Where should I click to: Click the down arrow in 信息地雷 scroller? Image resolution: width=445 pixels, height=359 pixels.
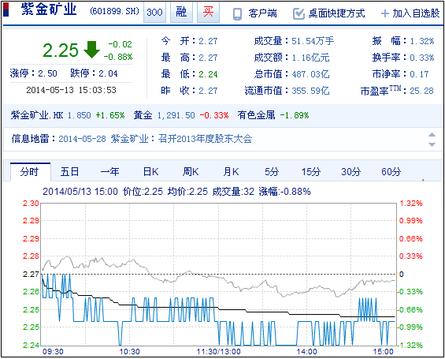coord(432,144)
